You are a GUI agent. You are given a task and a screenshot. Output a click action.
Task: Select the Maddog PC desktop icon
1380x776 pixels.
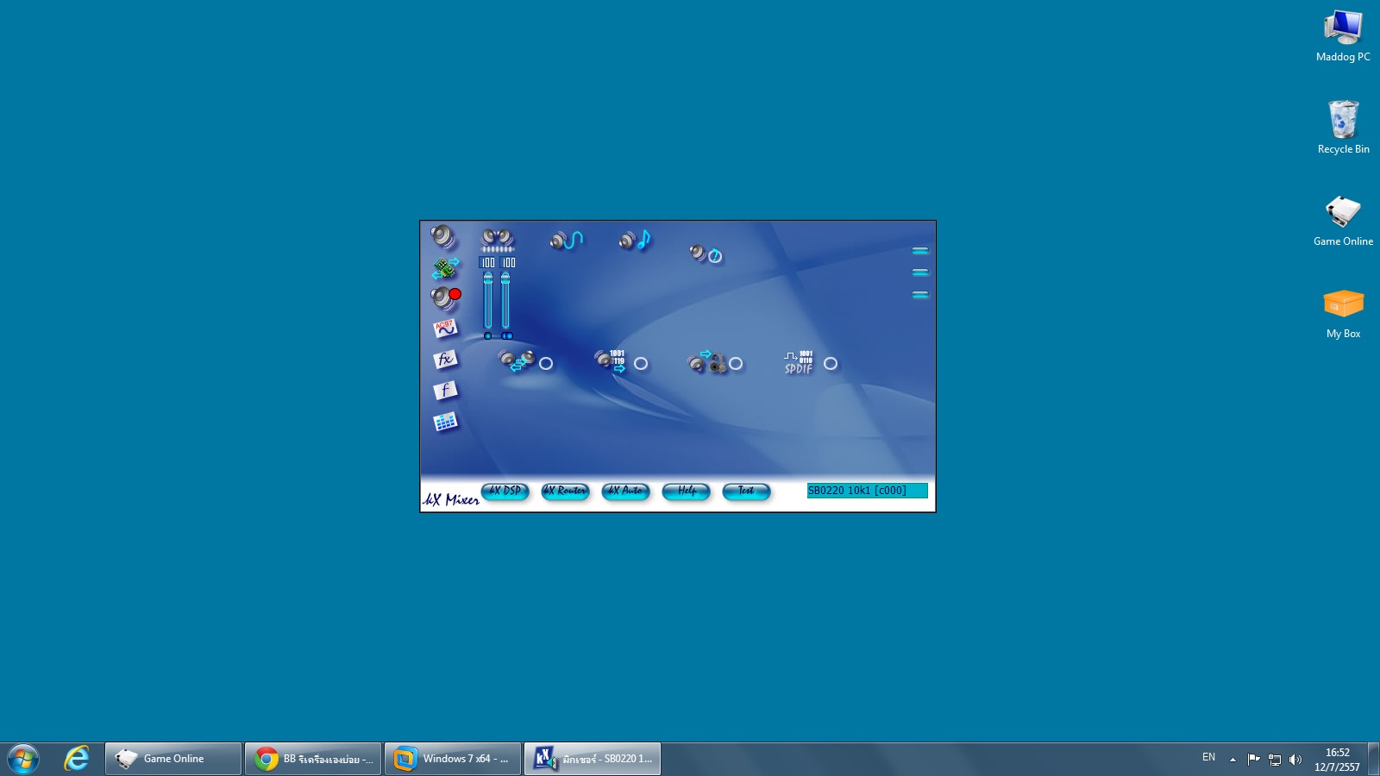[x=1343, y=36]
